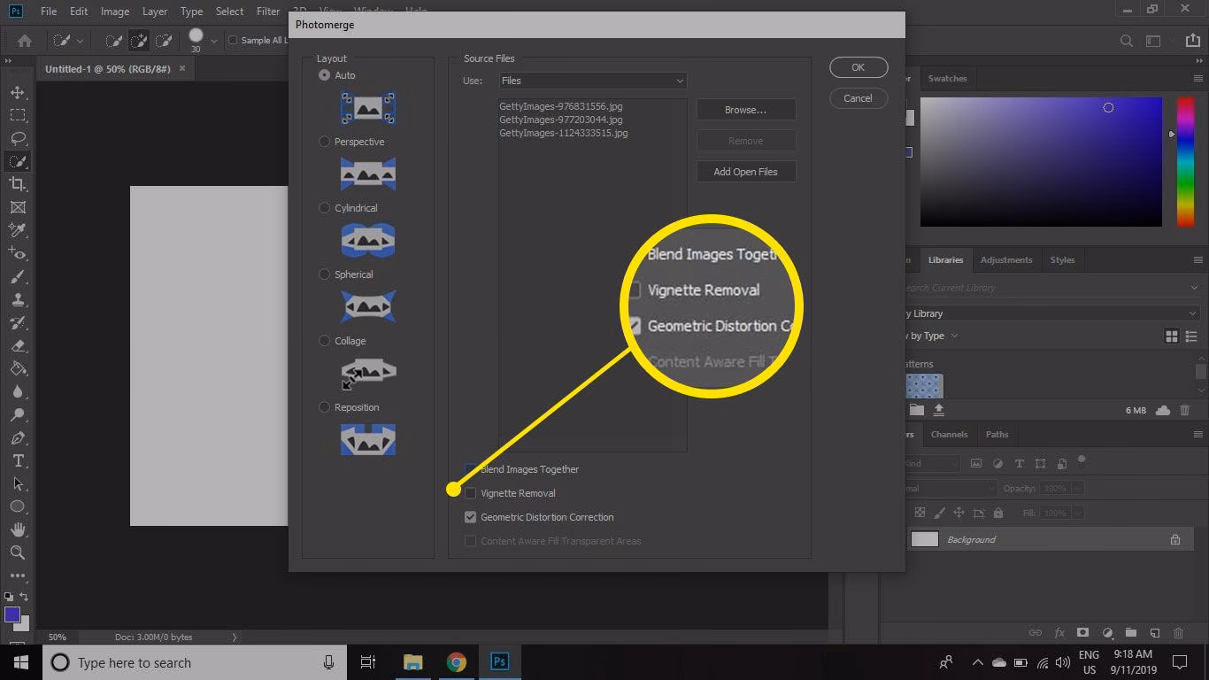Switch Libraries panel to grid view

[x=1170, y=336]
